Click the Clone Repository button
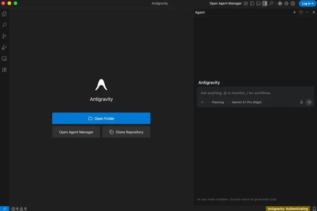Screen dimensions: 317x211 (126, 132)
